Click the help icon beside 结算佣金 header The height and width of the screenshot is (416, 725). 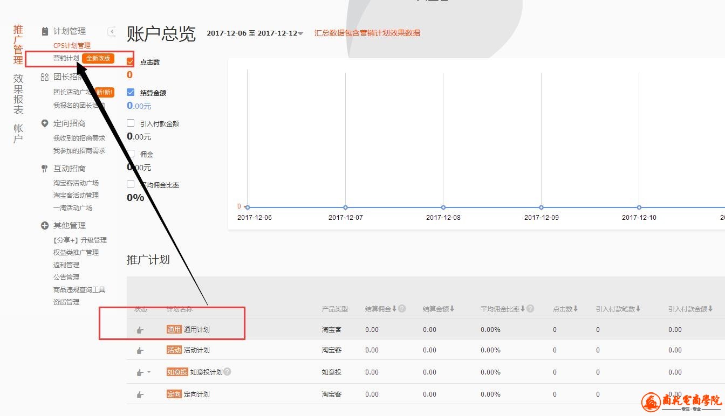[402, 309]
